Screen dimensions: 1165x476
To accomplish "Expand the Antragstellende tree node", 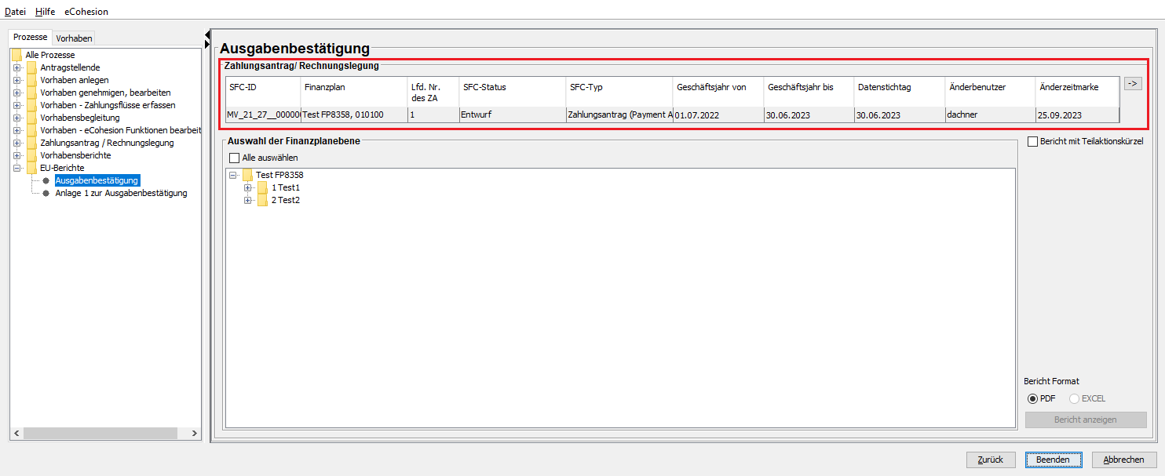I will pos(16,67).
